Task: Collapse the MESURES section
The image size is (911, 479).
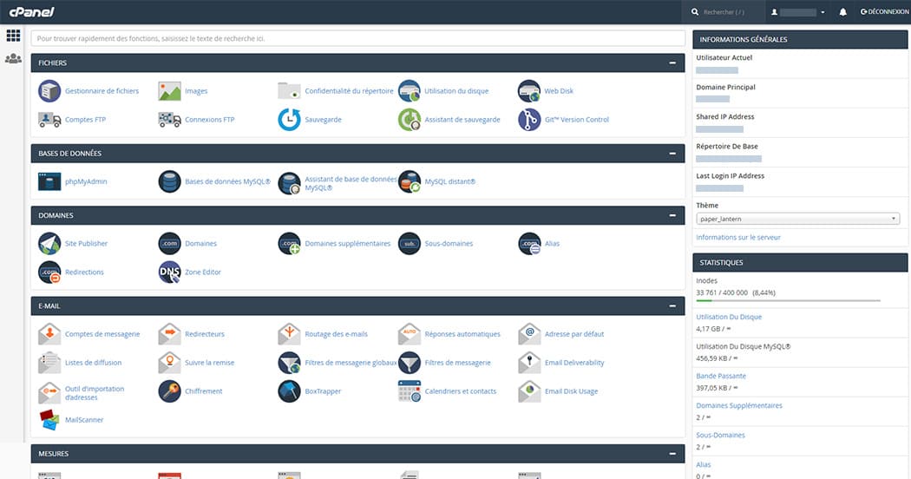Action: click(x=672, y=454)
